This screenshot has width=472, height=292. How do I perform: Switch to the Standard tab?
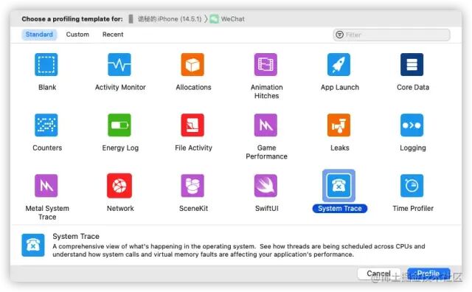pyautogui.click(x=39, y=35)
